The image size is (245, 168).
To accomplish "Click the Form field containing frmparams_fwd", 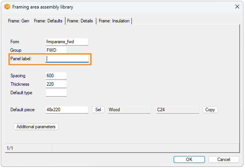I will pos(67,42).
